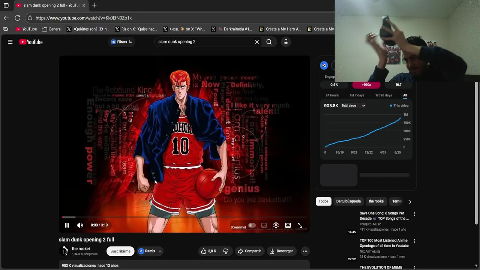Open the tab actions icon at window top-left
This screenshot has width=480, height=270.
point(6,5)
